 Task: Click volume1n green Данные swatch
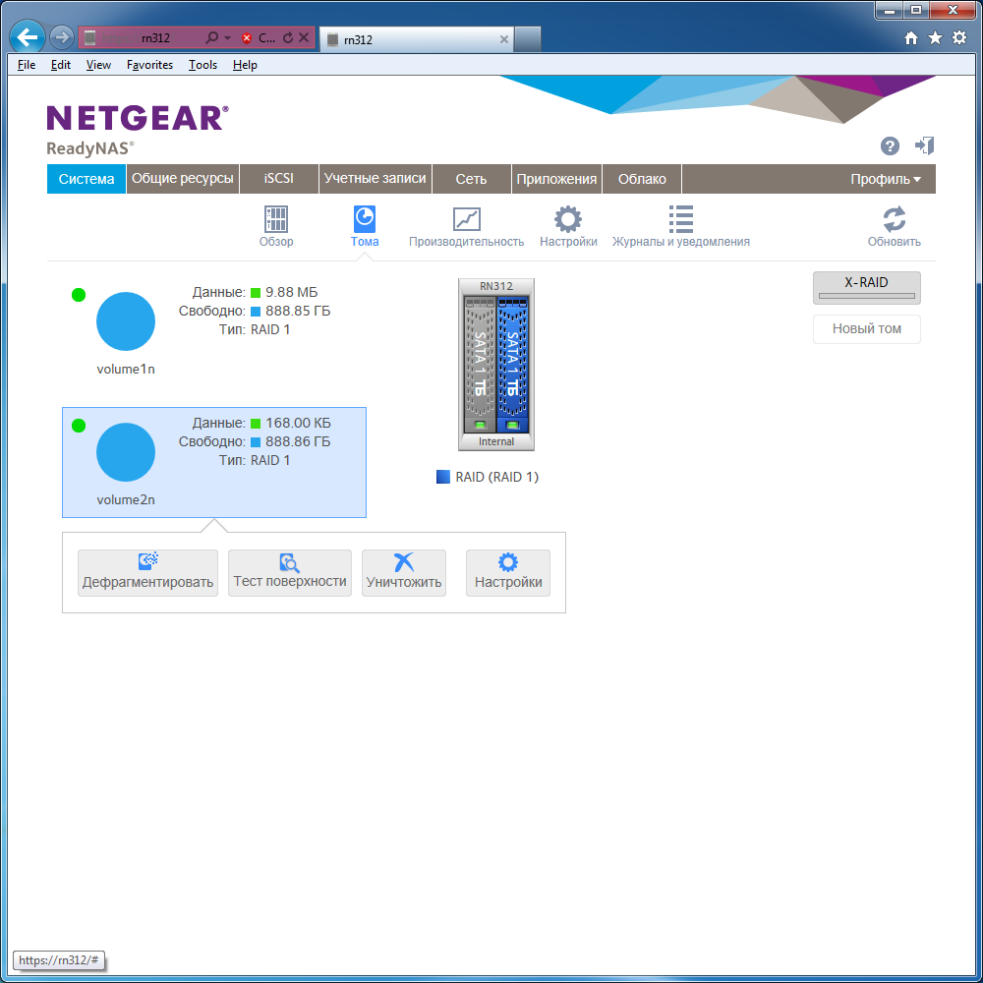click(x=256, y=293)
